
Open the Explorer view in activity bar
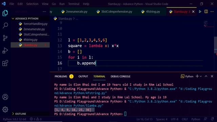click(x=5, y=13)
